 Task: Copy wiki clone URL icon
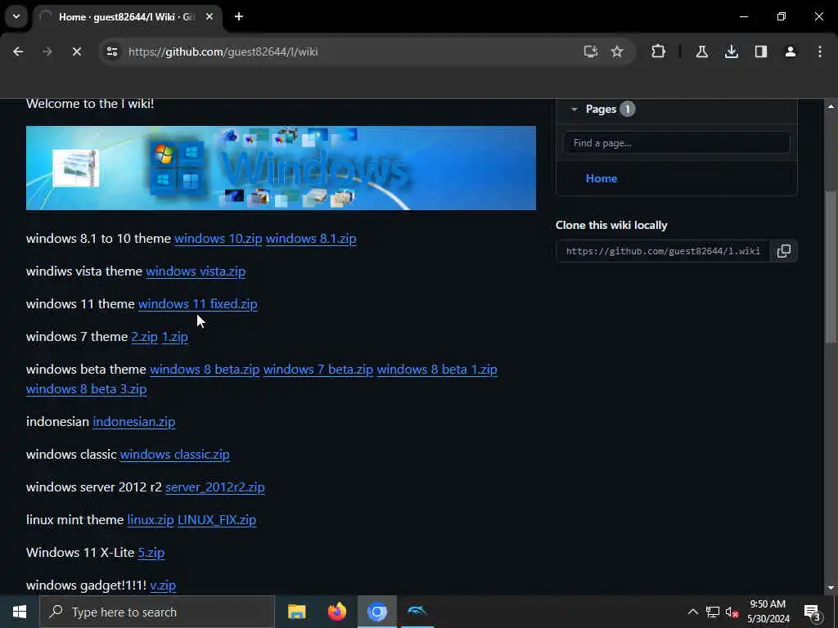coord(783,251)
